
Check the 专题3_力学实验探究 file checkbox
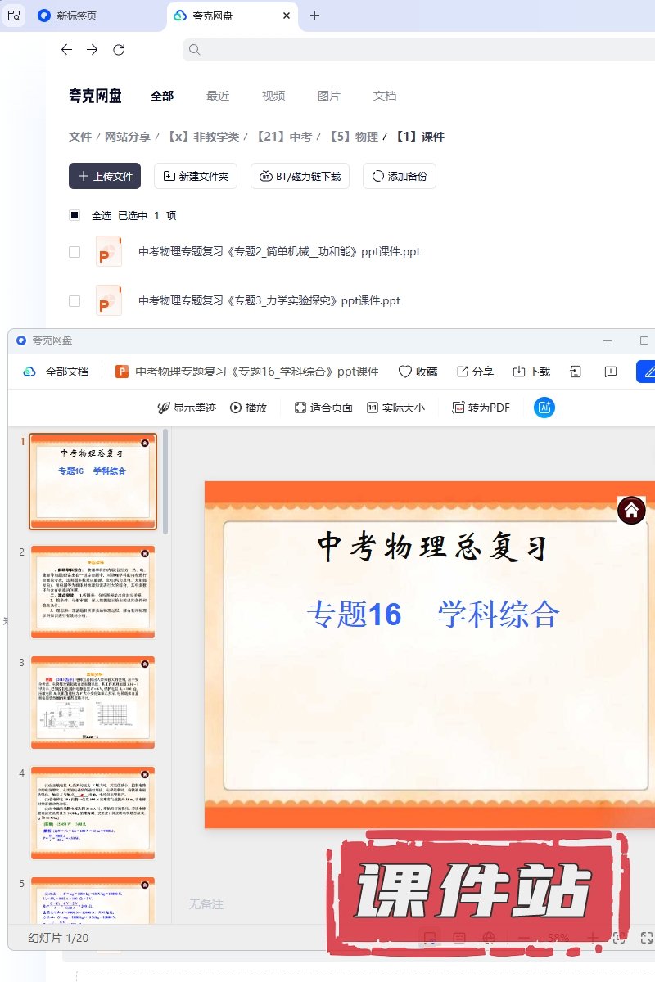pyautogui.click(x=75, y=301)
